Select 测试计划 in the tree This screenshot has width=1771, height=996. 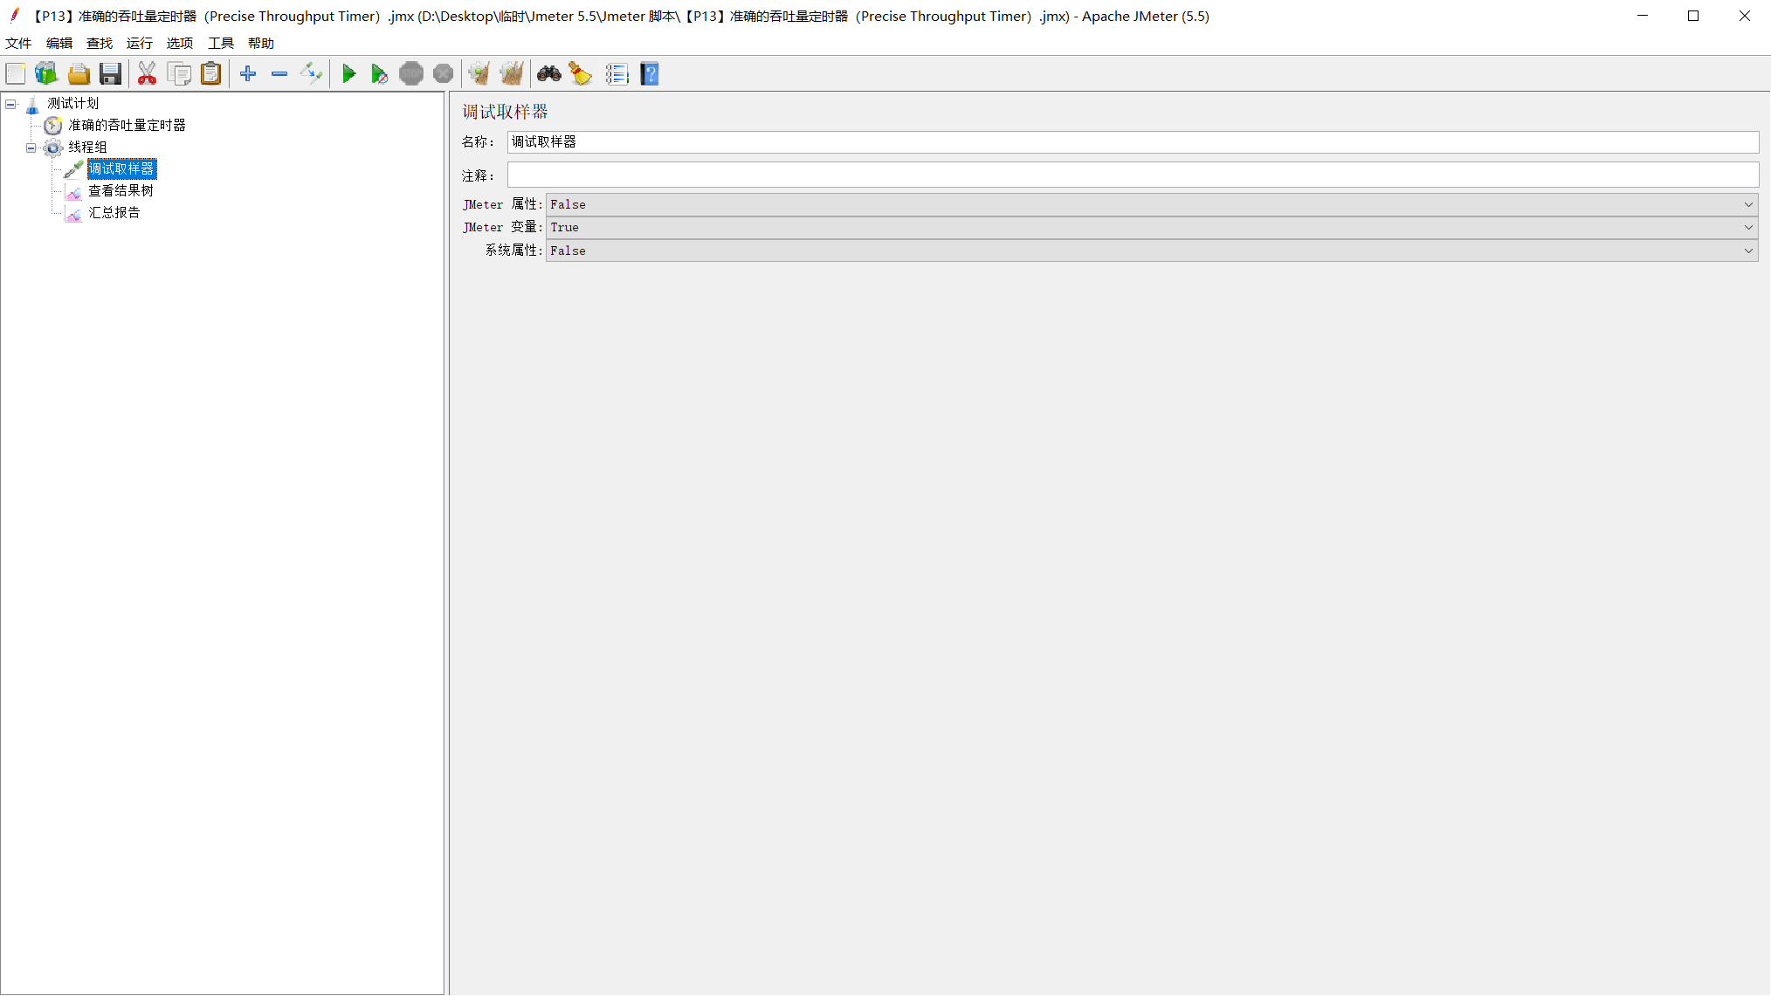(x=73, y=103)
